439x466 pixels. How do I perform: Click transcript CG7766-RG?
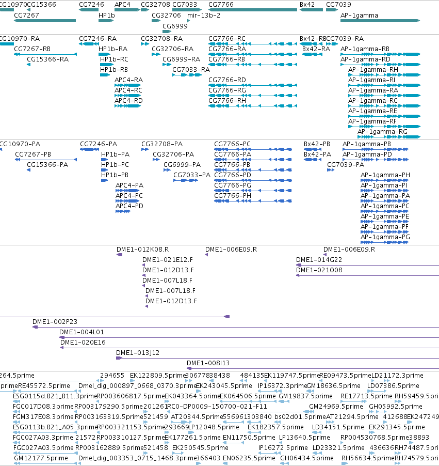227,90
